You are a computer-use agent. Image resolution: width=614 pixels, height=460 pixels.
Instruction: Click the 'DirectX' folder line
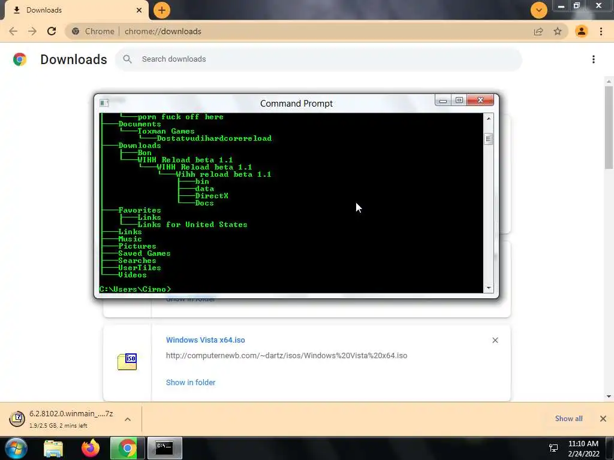[x=212, y=196]
